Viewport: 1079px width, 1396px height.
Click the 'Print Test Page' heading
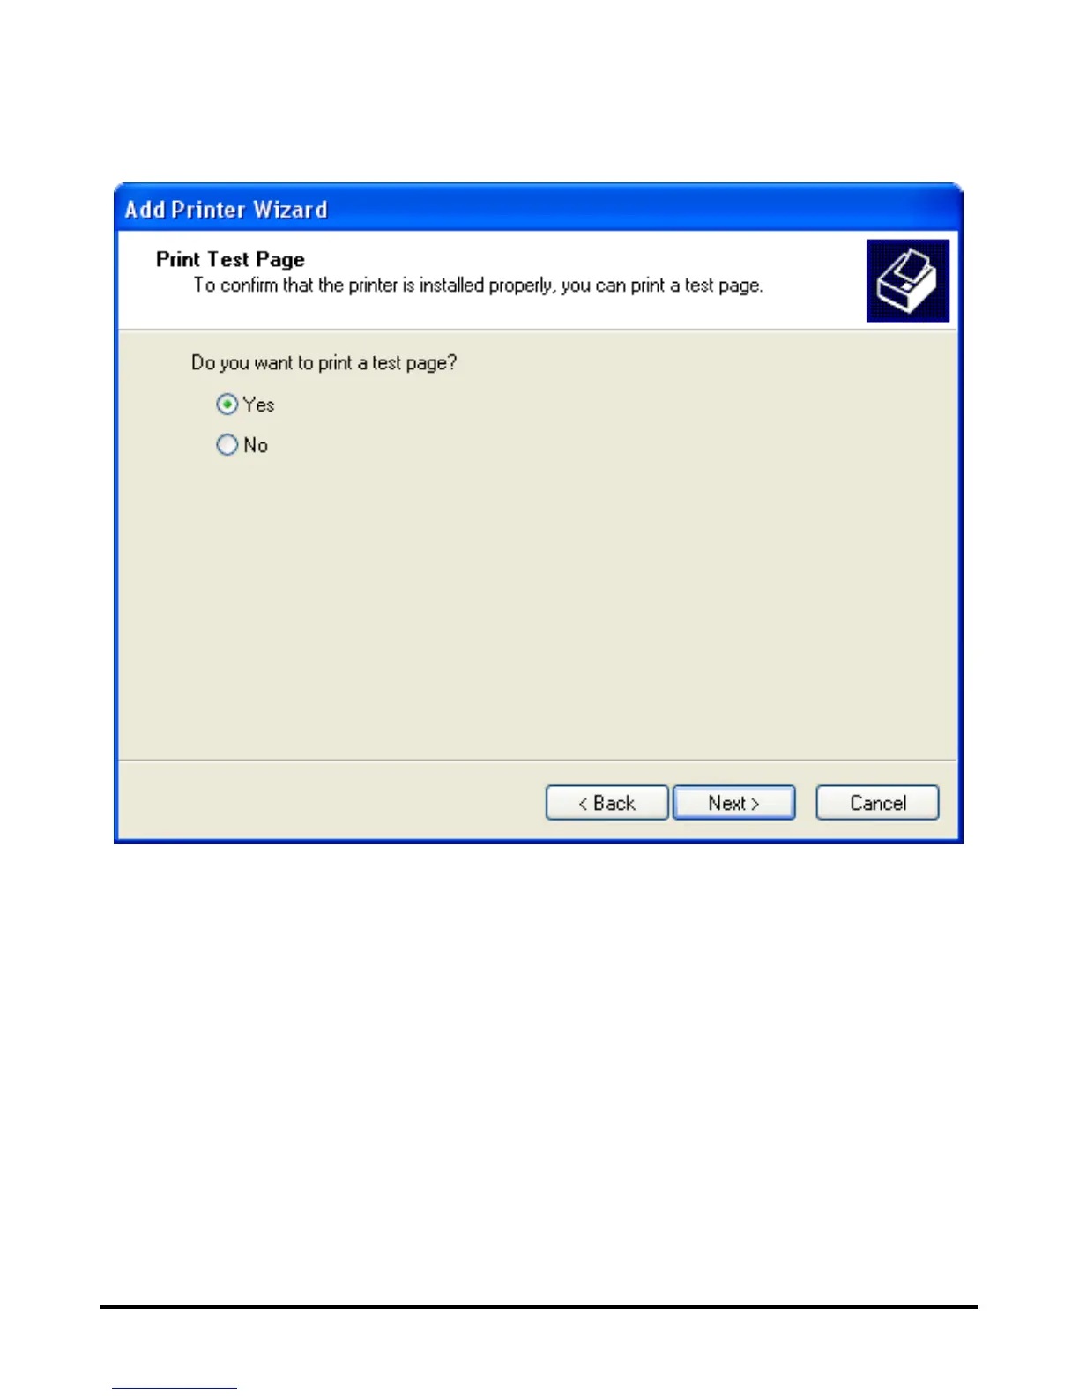click(x=230, y=259)
